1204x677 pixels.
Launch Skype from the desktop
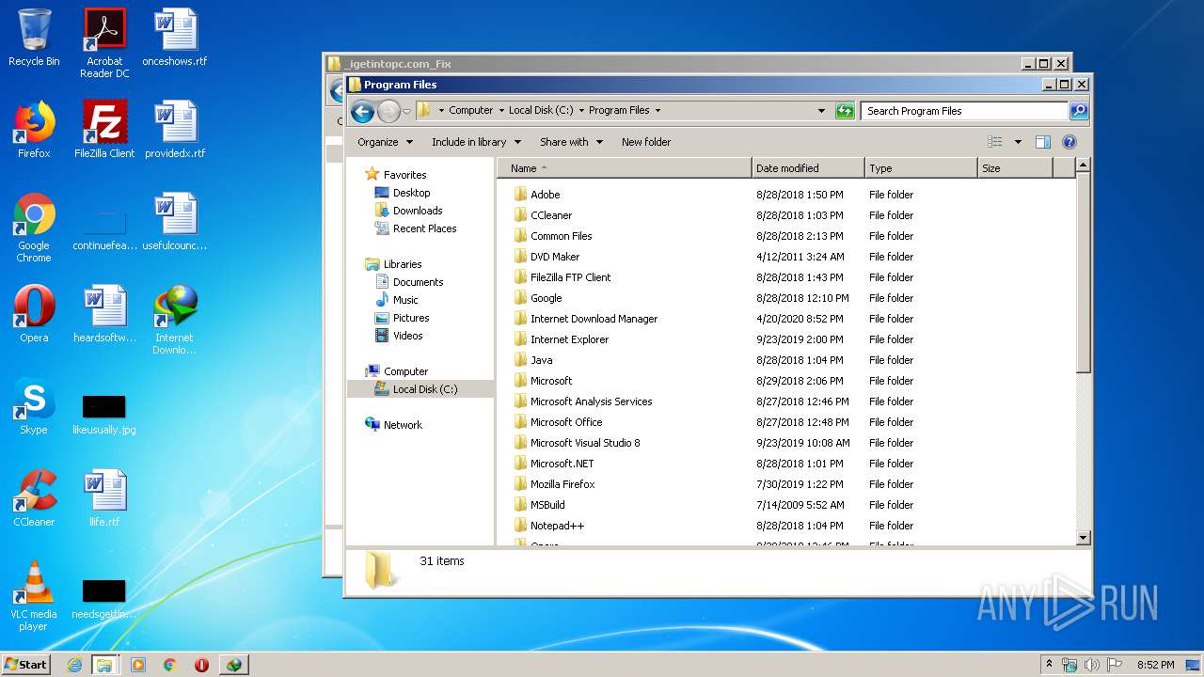(34, 407)
